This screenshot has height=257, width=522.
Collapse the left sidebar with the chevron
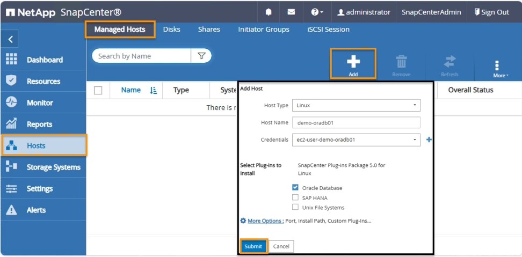point(10,39)
